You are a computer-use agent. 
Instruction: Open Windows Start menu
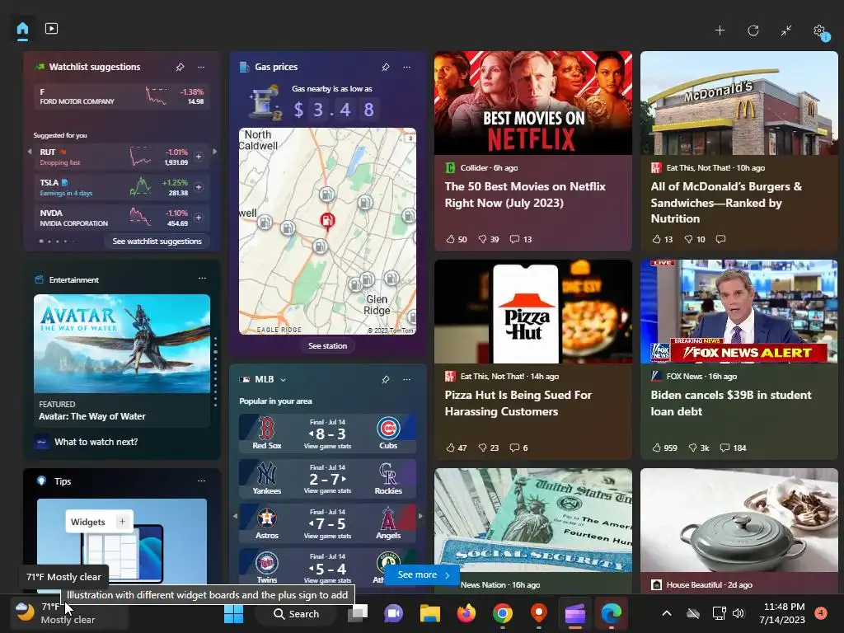[x=233, y=613]
